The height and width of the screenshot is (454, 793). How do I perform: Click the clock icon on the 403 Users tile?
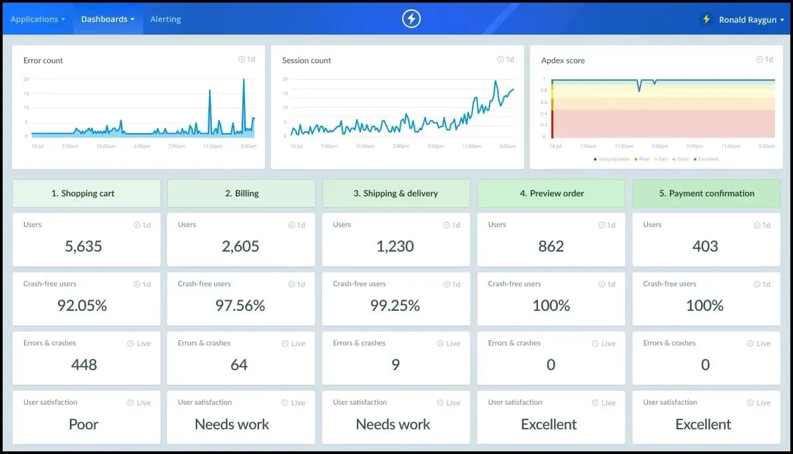click(x=758, y=225)
